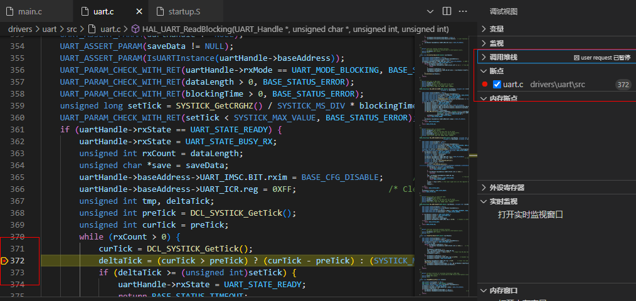Open the editor tabs overflow chevron
Viewport: 636px width, 301px height.
(x=430, y=11)
